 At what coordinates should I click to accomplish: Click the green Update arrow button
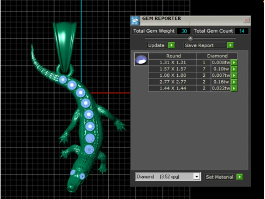point(172,45)
